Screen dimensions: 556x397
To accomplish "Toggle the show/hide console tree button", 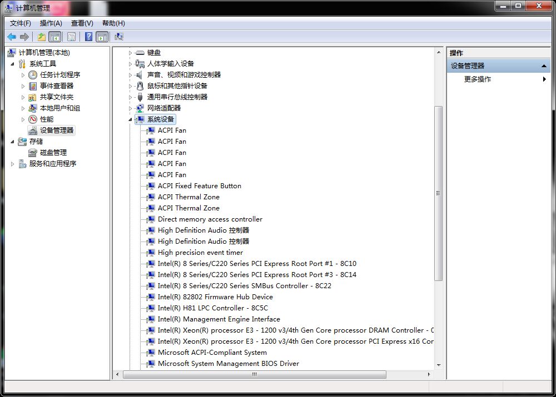I will [x=55, y=37].
